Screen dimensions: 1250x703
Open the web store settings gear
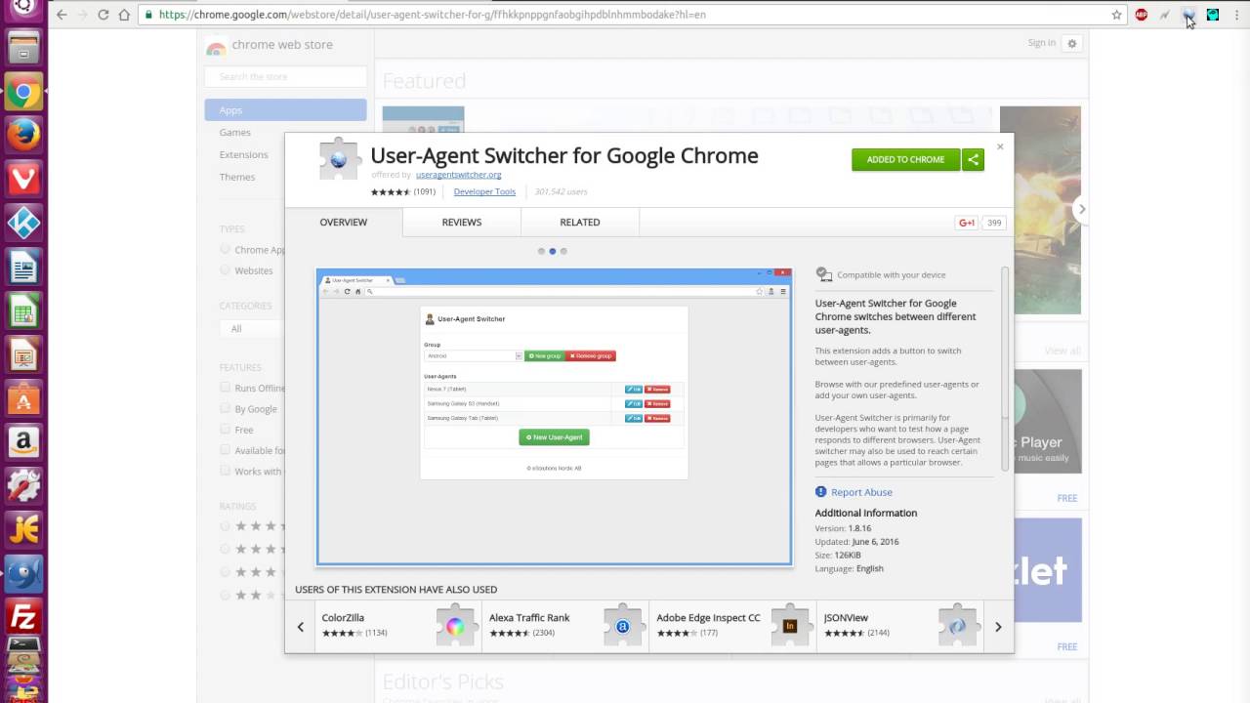[x=1071, y=43]
